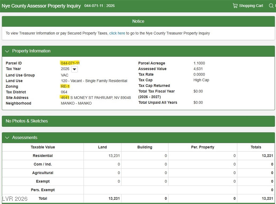Open the Tax Year dropdown arrow

[x=75, y=69]
